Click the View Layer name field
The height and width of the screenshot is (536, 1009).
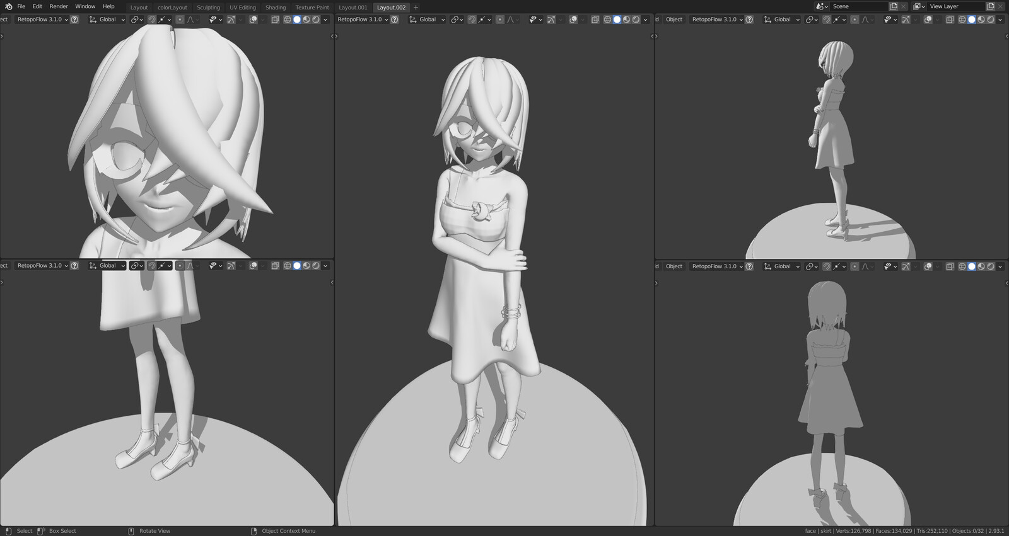956,6
